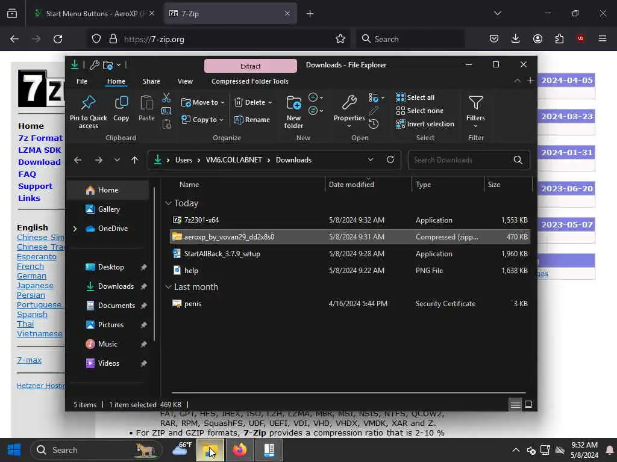Refresh the Downloads folder view
617x462 pixels.
tap(390, 159)
